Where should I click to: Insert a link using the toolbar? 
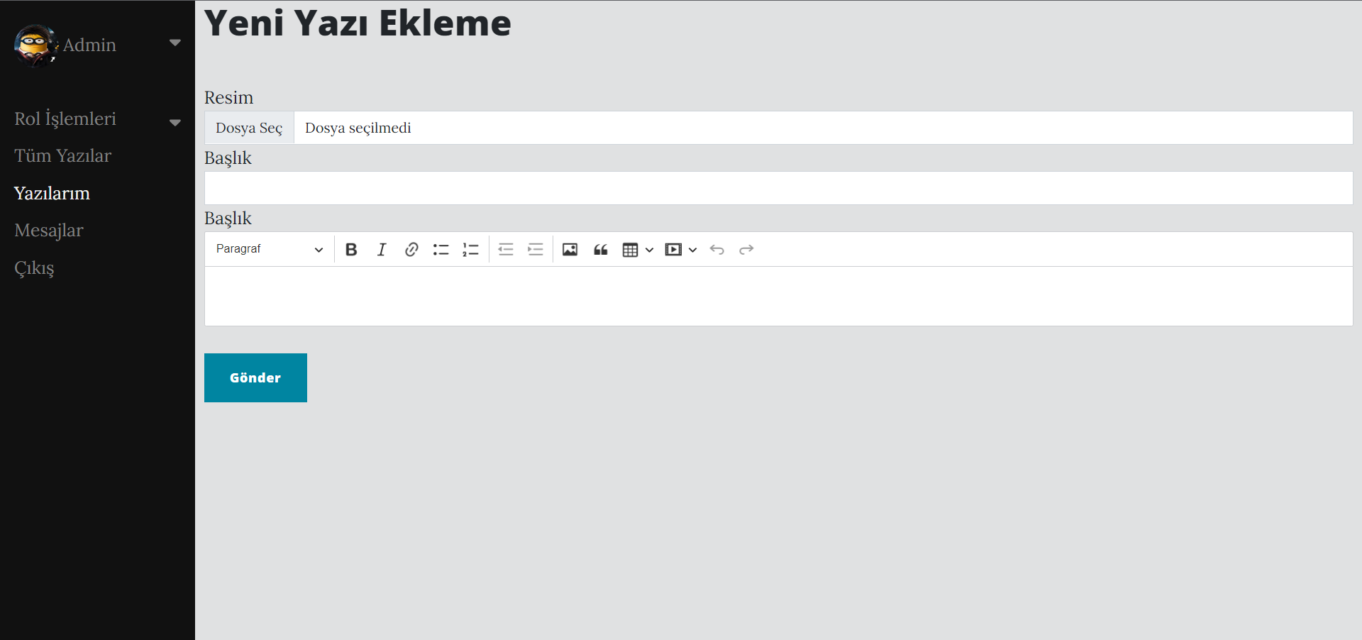point(411,249)
